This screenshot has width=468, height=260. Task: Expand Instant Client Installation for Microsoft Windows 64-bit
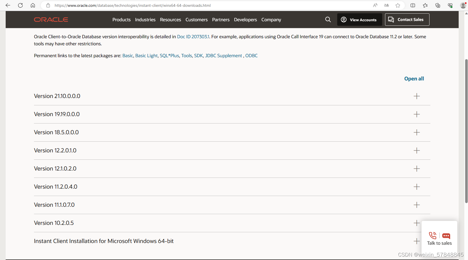tap(416, 241)
